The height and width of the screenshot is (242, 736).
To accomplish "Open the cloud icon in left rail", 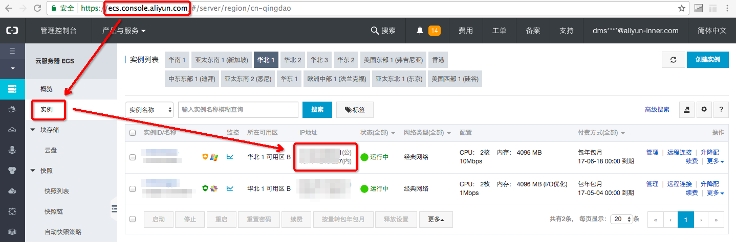I will [12, 130].
